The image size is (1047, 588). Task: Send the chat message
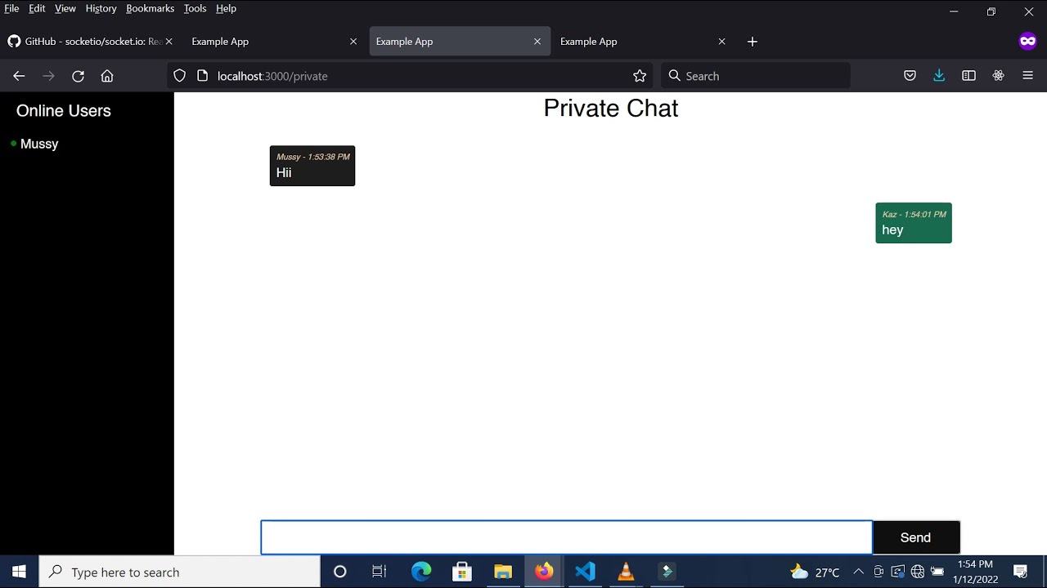click(915, 537)
